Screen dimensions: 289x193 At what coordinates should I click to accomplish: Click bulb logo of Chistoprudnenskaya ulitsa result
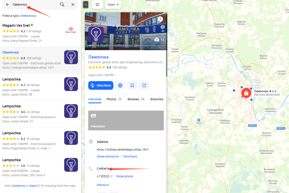click(71, 57)
